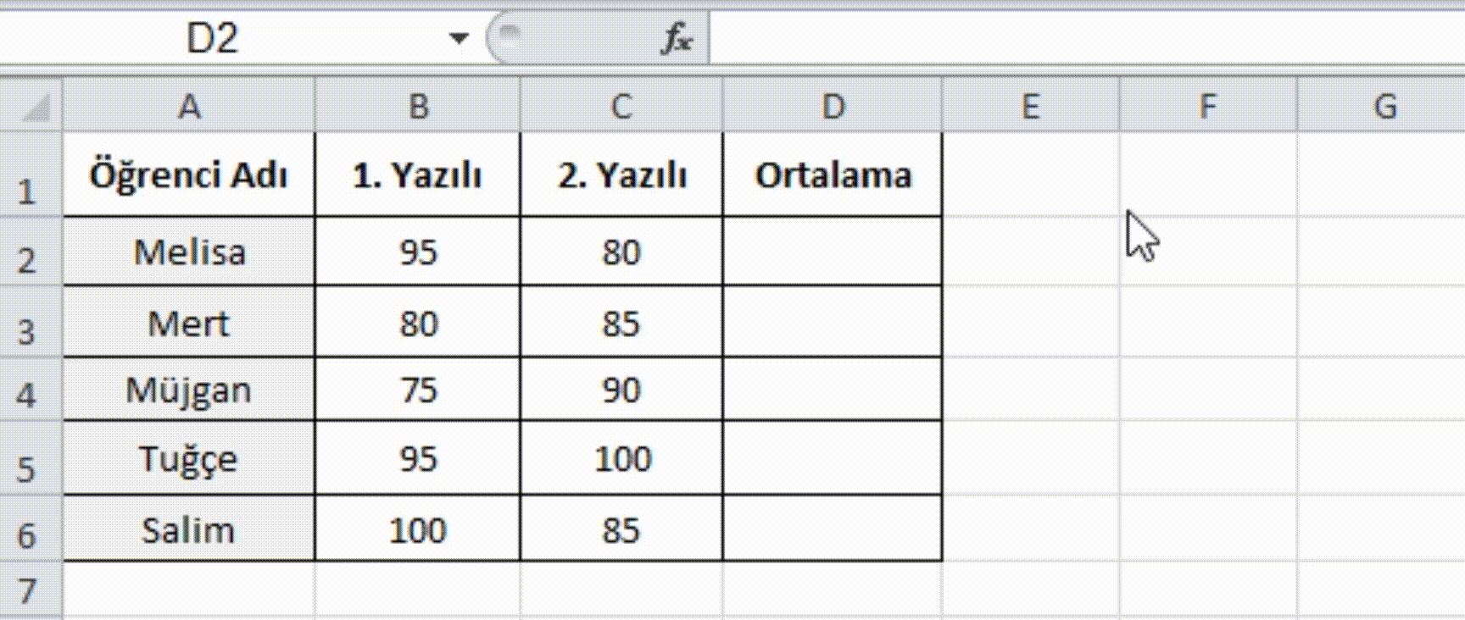Open the Name Box dropdown arrow

pyautogui.click(x=459, y=38)
